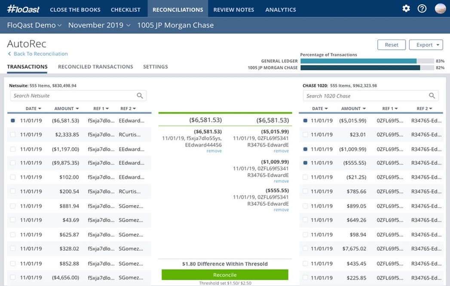Viewport: 450px width, 286px height.
Task: Switch to the Reconciled Transactions tab
Action: tap(95, 67)
